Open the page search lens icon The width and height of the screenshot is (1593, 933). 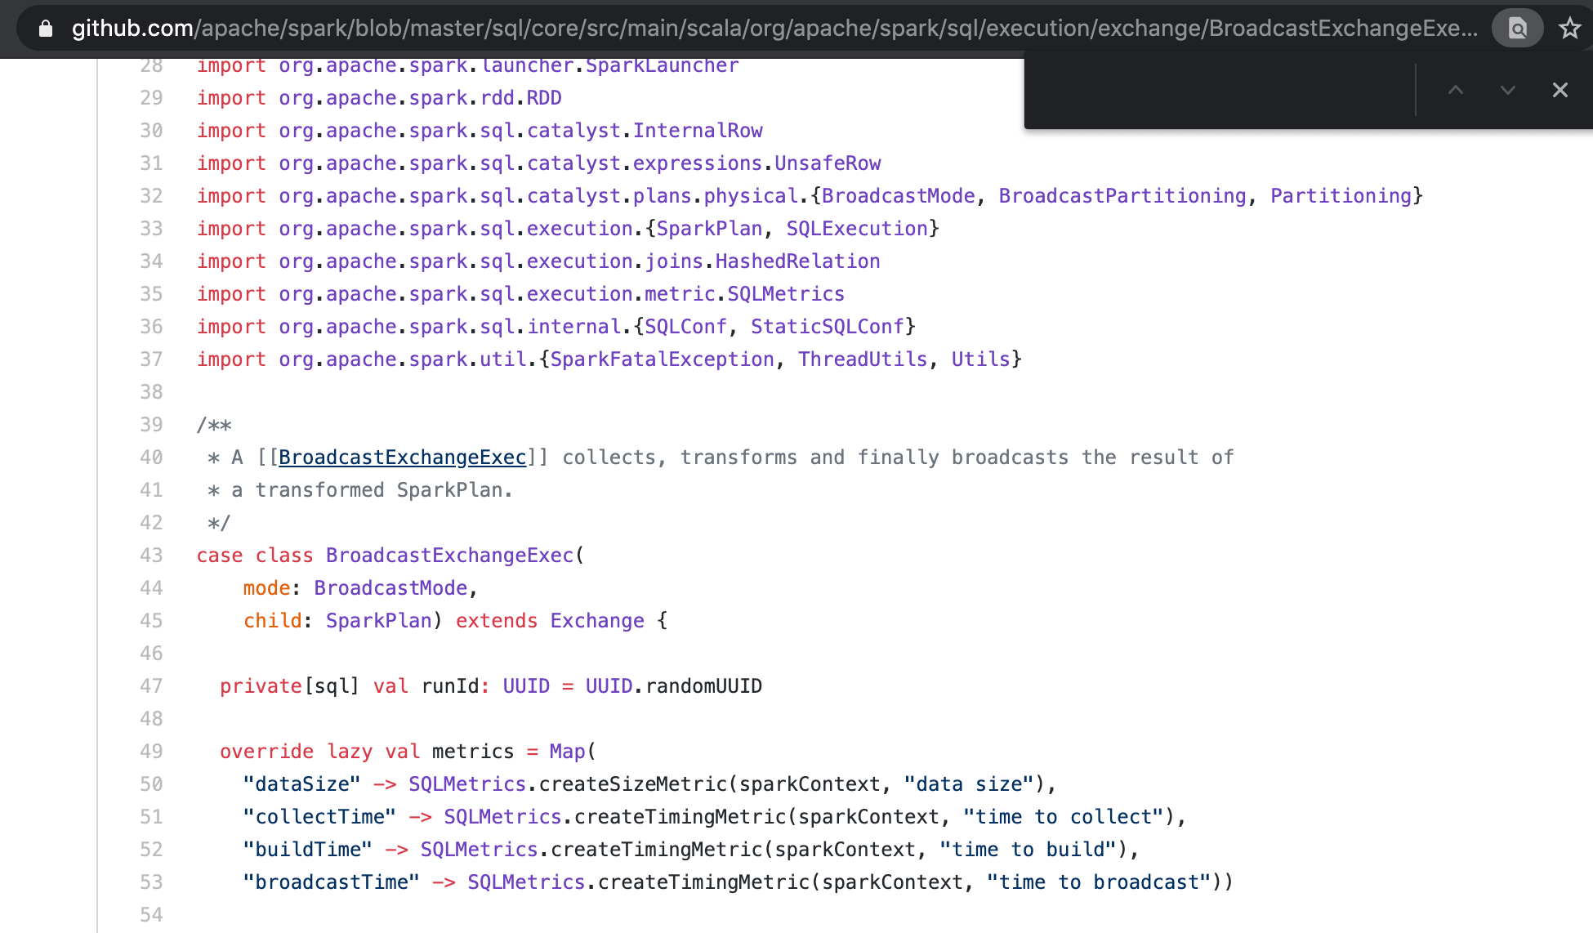click(x=1517, y=29)
